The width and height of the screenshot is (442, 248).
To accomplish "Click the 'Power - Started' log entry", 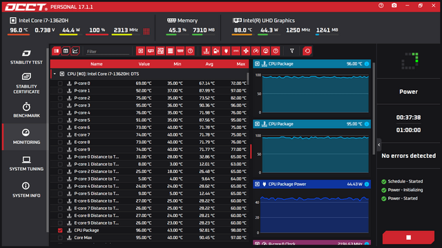I will [x=403, y=198].
